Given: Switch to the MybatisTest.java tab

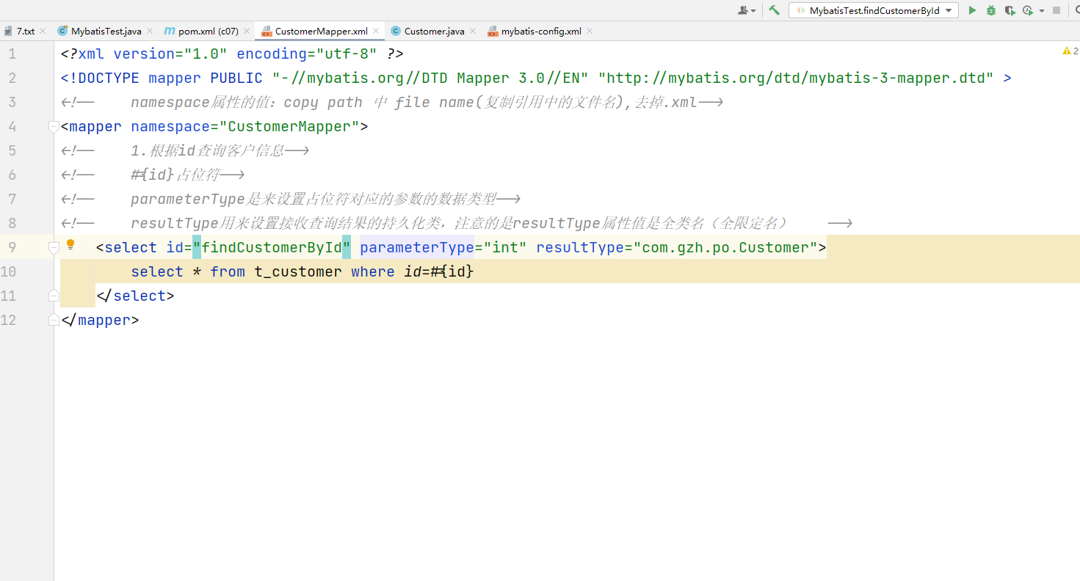Looking at the screenshot, I should click(x=106, y=31).
